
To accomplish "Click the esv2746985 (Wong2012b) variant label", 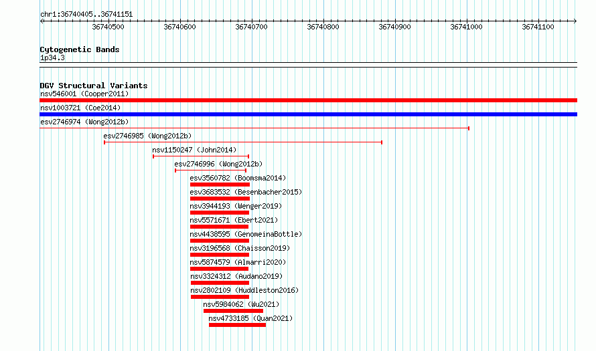I will click(147, 136).
